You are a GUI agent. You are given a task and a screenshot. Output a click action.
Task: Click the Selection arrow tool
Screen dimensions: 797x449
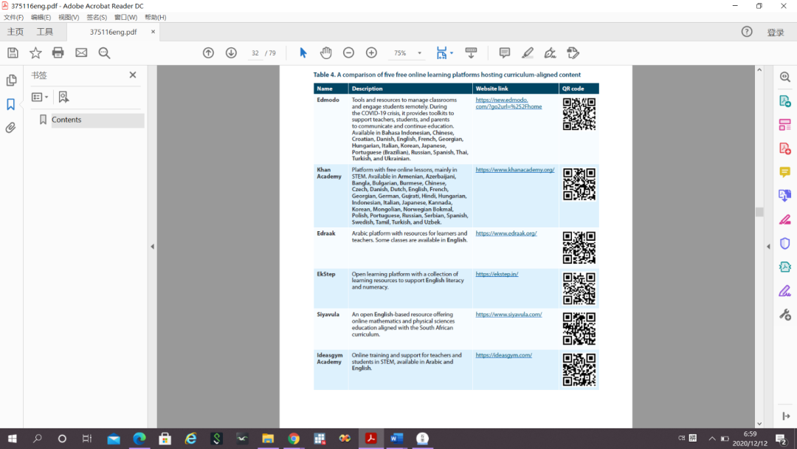pyautogui.click(x=303, y=53)
